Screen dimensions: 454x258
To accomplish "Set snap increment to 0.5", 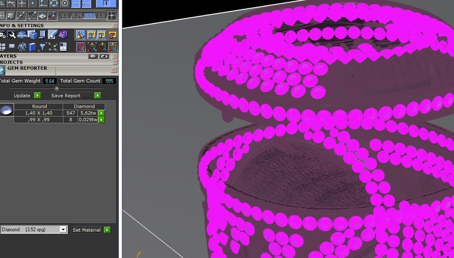I will coord(89,16).
